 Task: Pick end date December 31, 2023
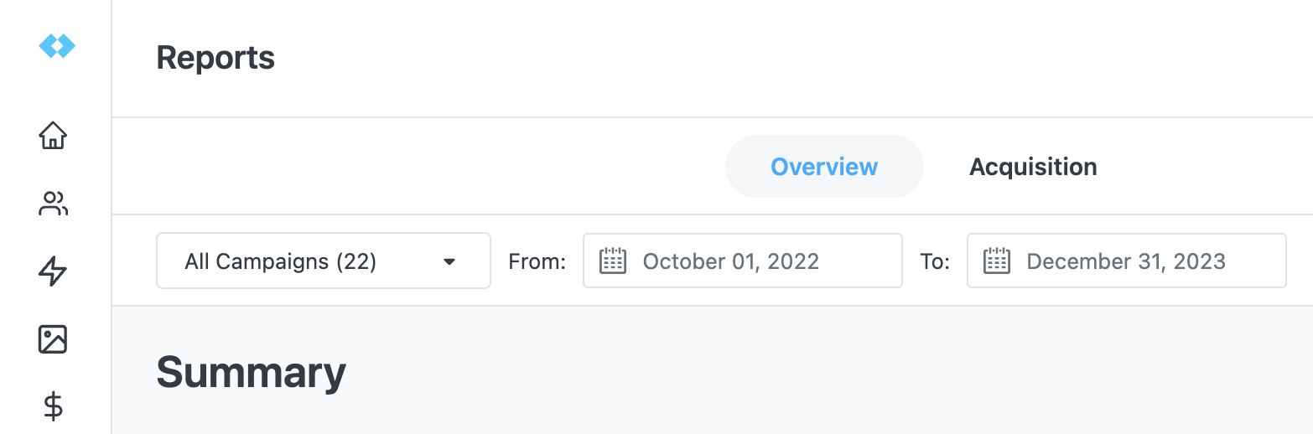tap(1127, 261)
